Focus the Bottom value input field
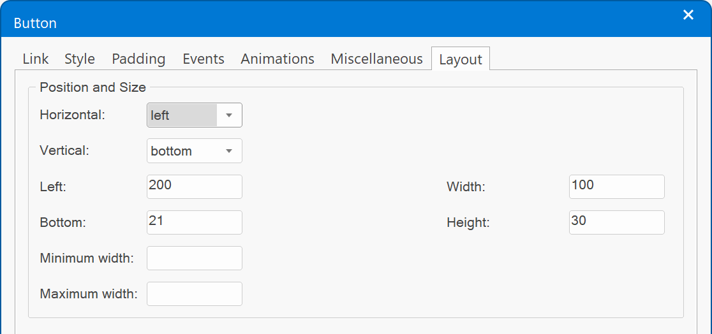 195,222
